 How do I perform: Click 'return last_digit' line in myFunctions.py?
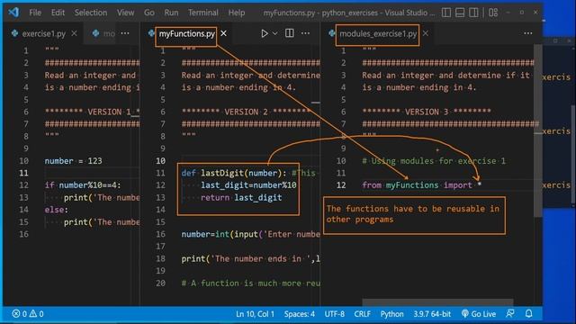(241, 198)
